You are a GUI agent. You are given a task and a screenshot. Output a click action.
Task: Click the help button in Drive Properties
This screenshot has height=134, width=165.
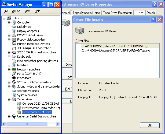coord(155,4)
